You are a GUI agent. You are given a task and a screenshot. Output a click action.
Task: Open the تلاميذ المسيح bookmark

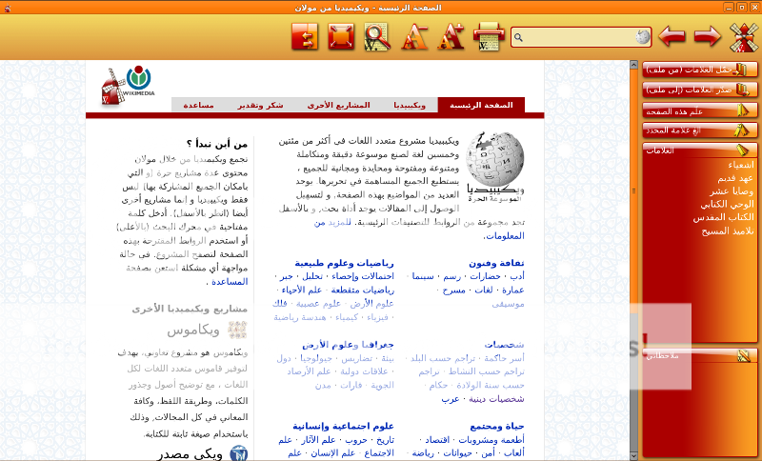click(728, 231)
